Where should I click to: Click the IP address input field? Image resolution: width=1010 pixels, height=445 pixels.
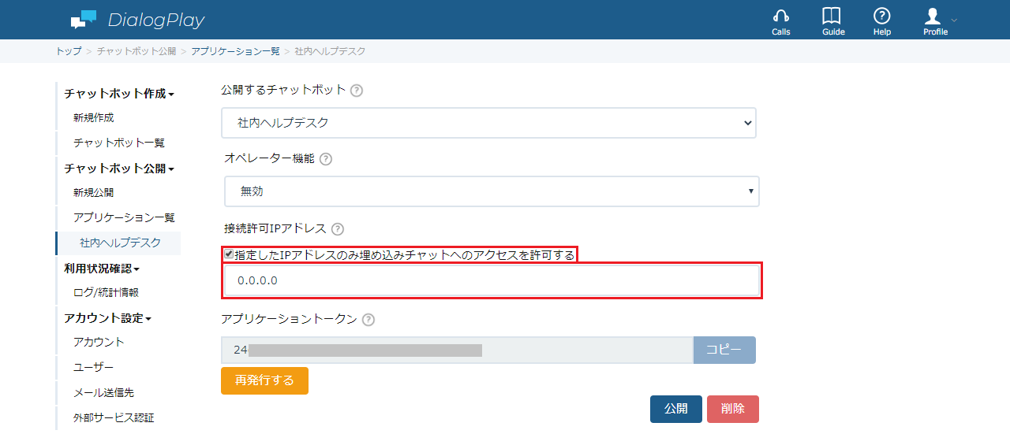[492, 281]
